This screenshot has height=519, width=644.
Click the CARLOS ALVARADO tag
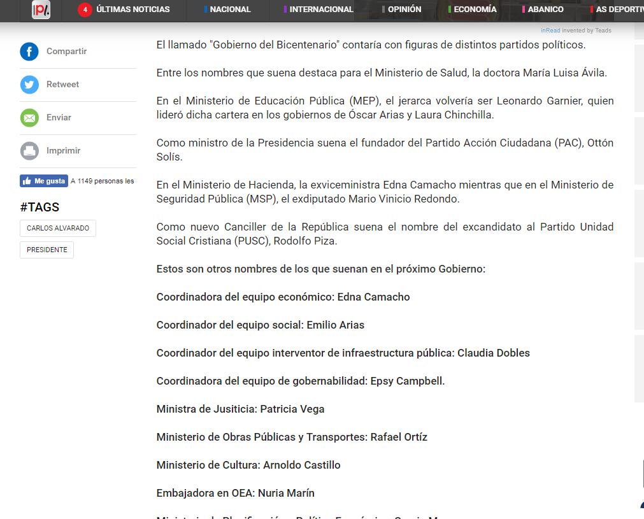pyautogui.click(x=58, y=228)
